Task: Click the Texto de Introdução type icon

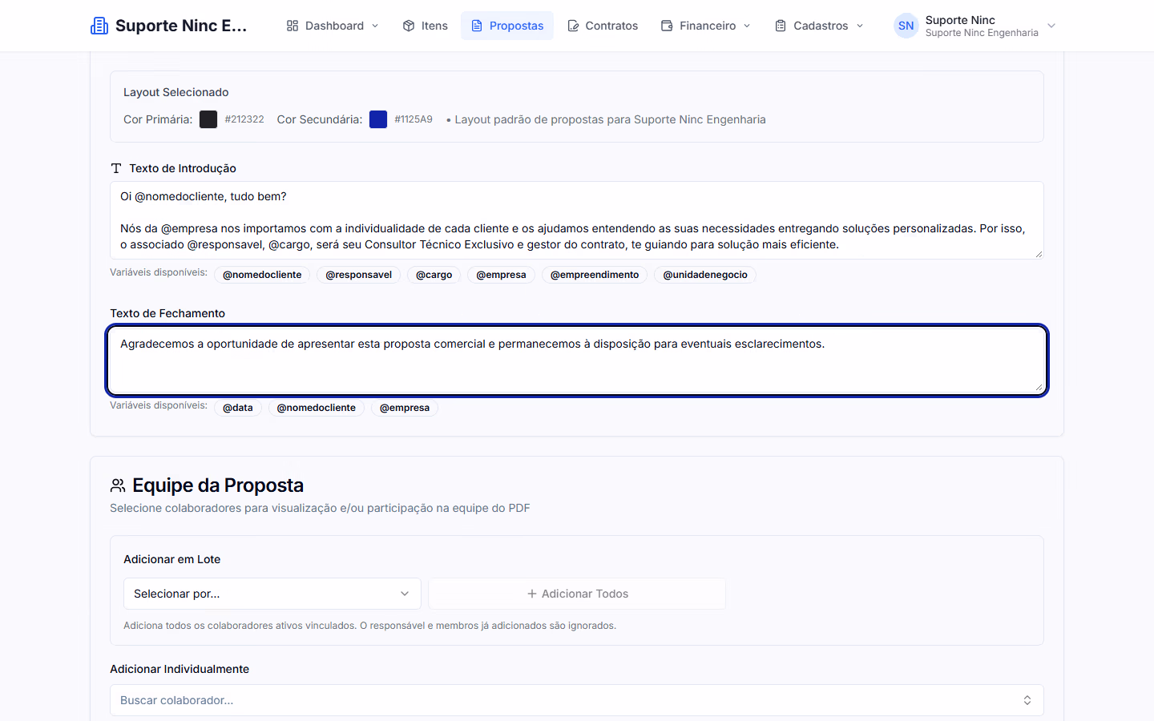Action: tap(116, 168)
